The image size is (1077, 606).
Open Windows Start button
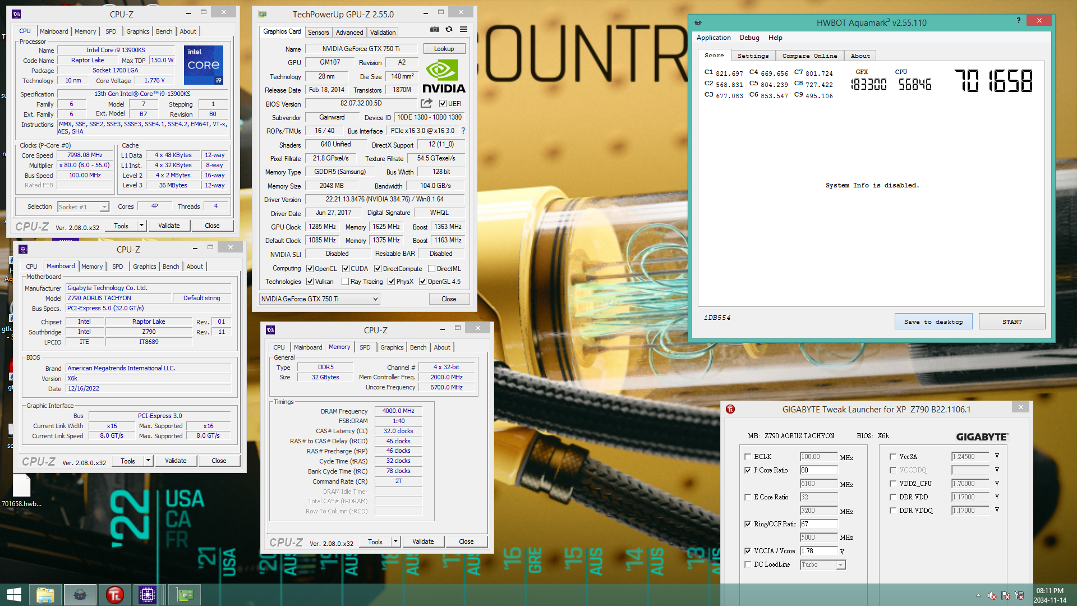point(14,595)
